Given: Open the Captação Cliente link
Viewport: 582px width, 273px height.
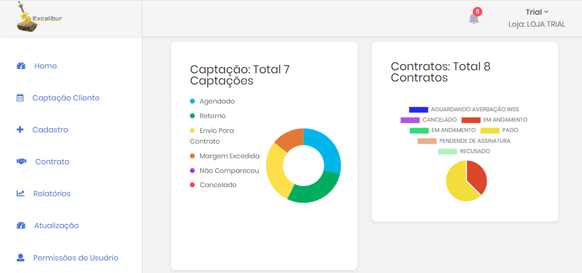Looking at the screenshot, I should click(x=66, y=98).
